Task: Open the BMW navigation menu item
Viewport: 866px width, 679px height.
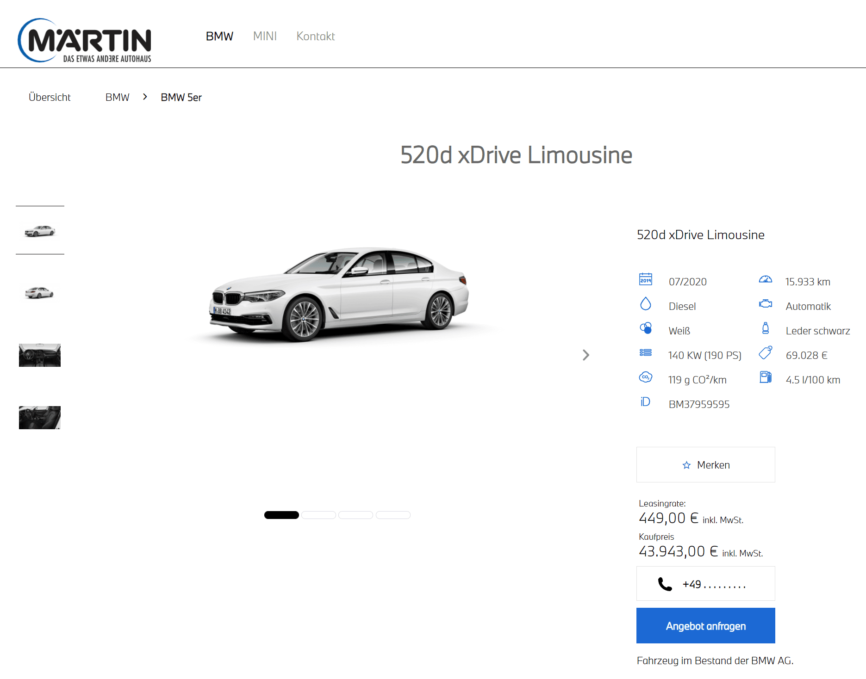Action: tap(219, 36)
